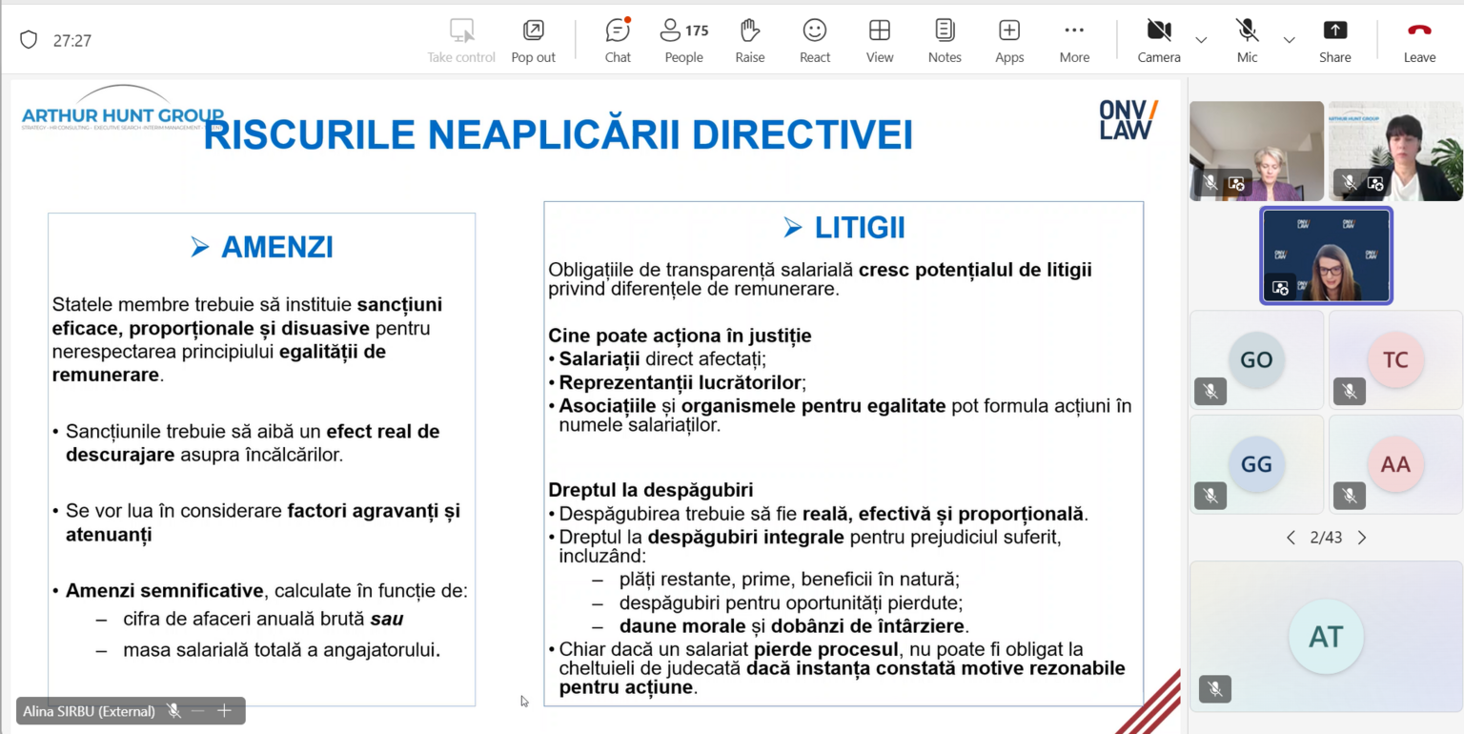
Task: Open the Apps panel
Action: (1008, 41)
